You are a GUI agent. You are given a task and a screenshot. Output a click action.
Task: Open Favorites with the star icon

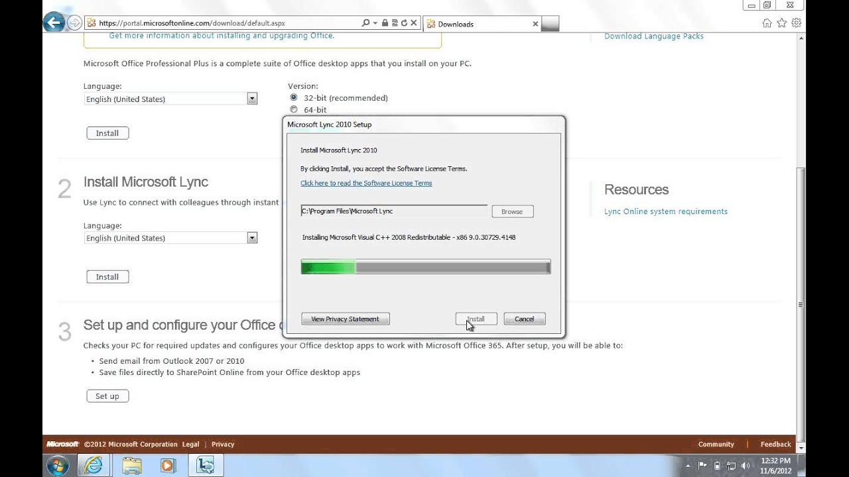point(782,23)
